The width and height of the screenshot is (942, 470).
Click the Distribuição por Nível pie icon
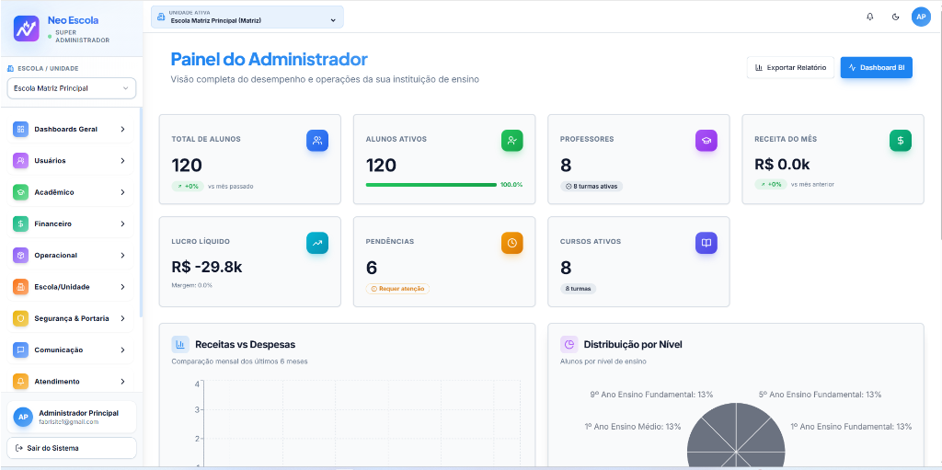click(569, 344)
